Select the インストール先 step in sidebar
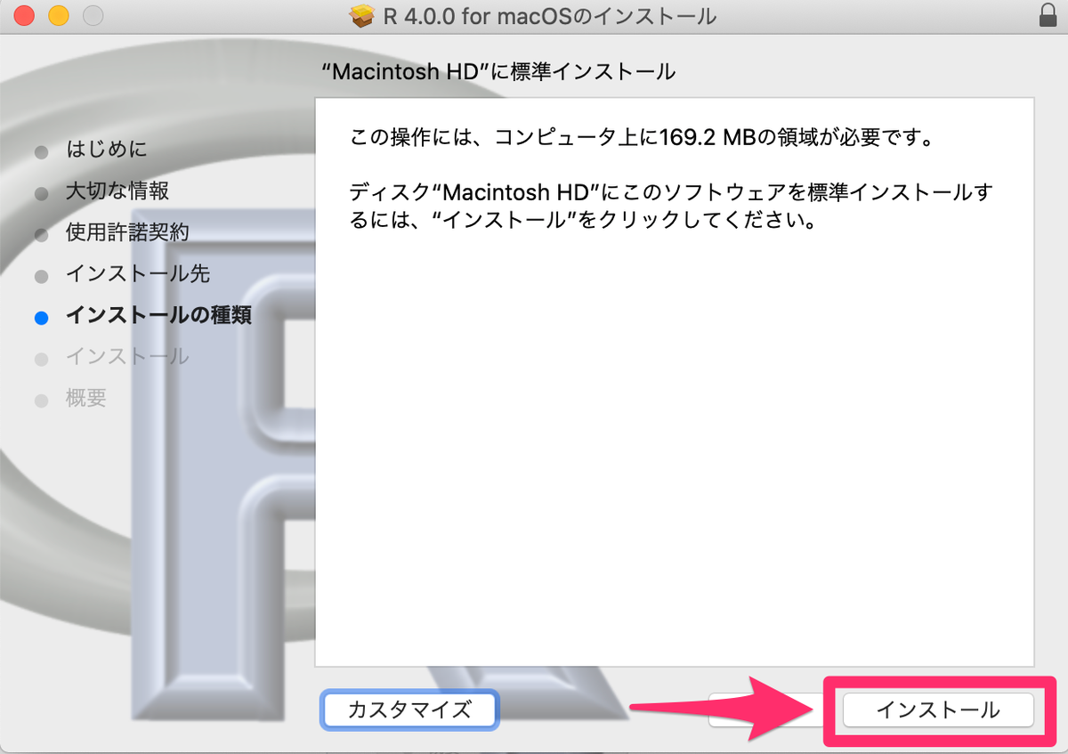The image size is (1068, 754). (x=138, y=274)
